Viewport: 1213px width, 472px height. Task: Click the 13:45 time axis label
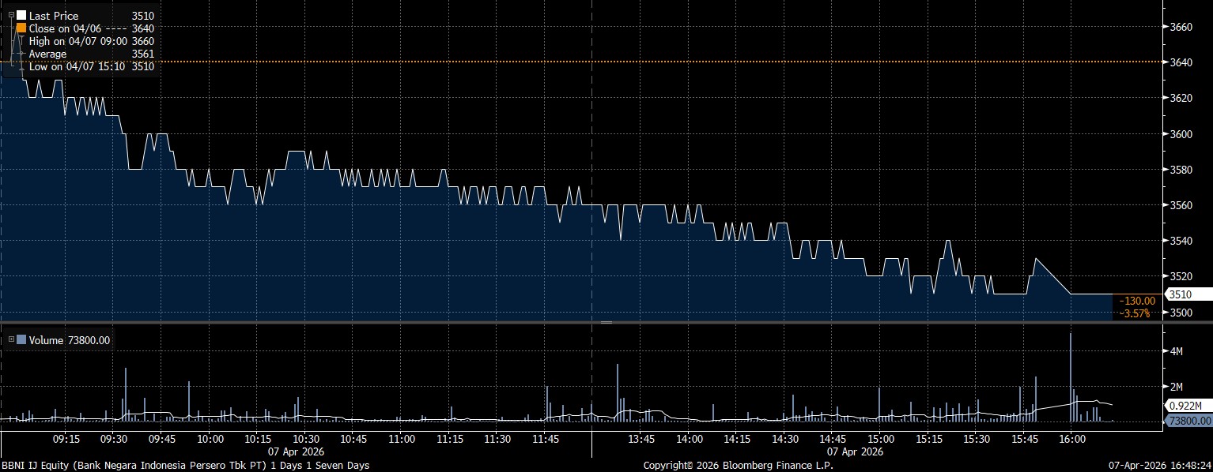pyautogui.click(x=640, y=439)
